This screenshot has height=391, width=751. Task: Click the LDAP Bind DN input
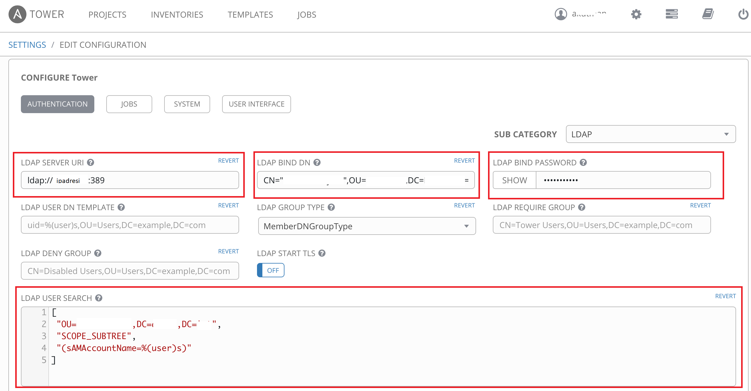[366, 180]
